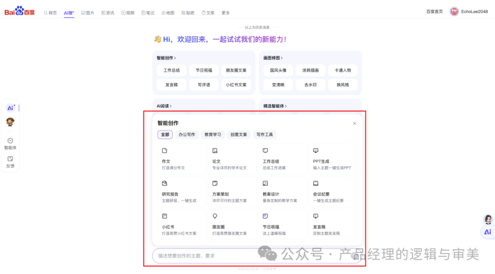Open the 教案设计 card icon

pos(266,183)
